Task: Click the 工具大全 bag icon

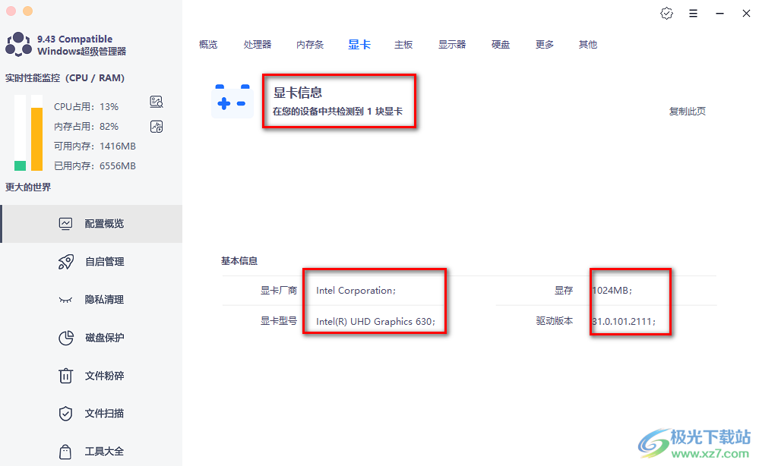Action: point(66,451)
